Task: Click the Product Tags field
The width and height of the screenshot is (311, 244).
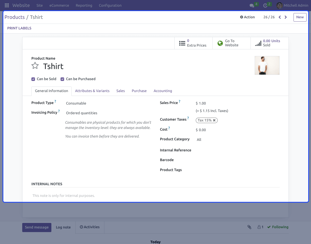Action: click(x=238, y=170)
